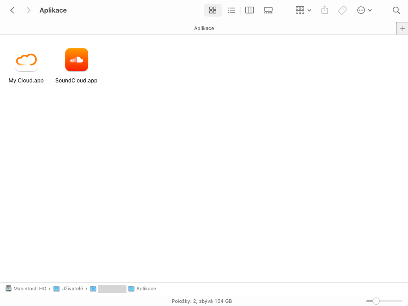Click the search magnifier icon
Screen dimensions: 408x306
pyautogui.click(x=396, y=10)
